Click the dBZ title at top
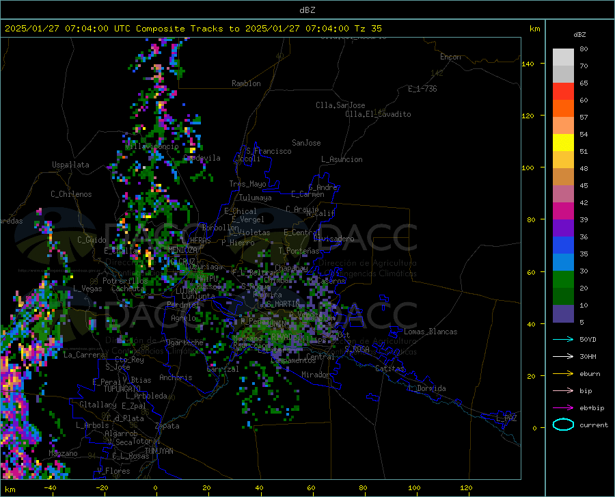Screen dimensions: 615x497 point(307,10)
